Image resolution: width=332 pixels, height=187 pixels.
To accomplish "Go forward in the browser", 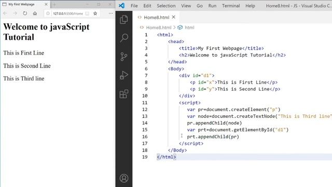I will [15, 14].
